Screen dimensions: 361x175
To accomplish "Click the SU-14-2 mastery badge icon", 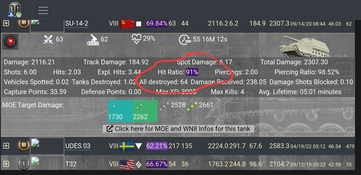I will [x=24, y=23].
